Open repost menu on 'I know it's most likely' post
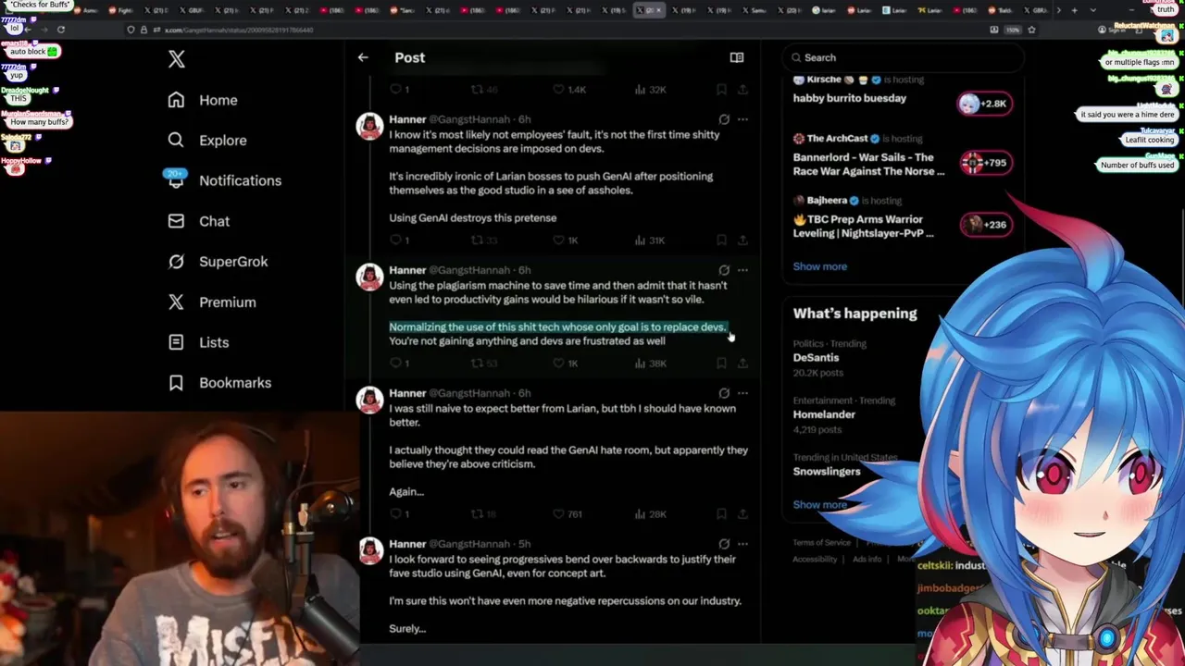Screen dimensions: 1185x666 [484, 240]
